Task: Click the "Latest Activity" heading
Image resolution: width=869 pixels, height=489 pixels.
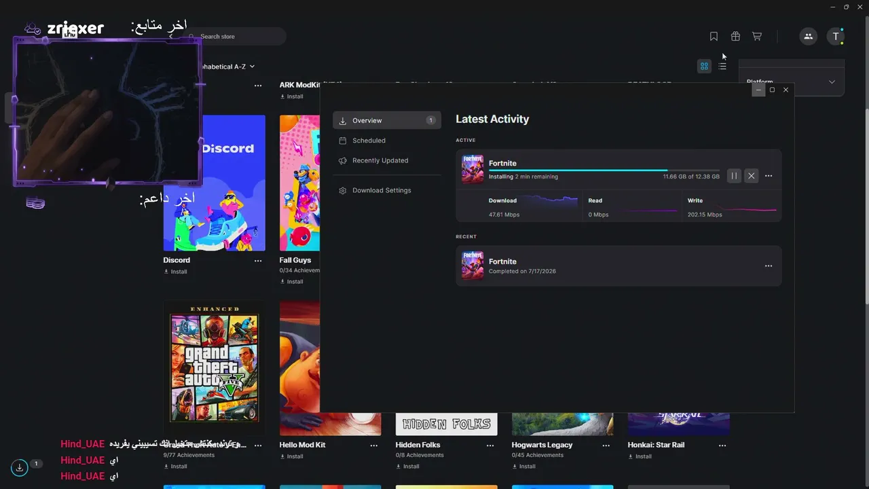Action: (x=492, y=119)
